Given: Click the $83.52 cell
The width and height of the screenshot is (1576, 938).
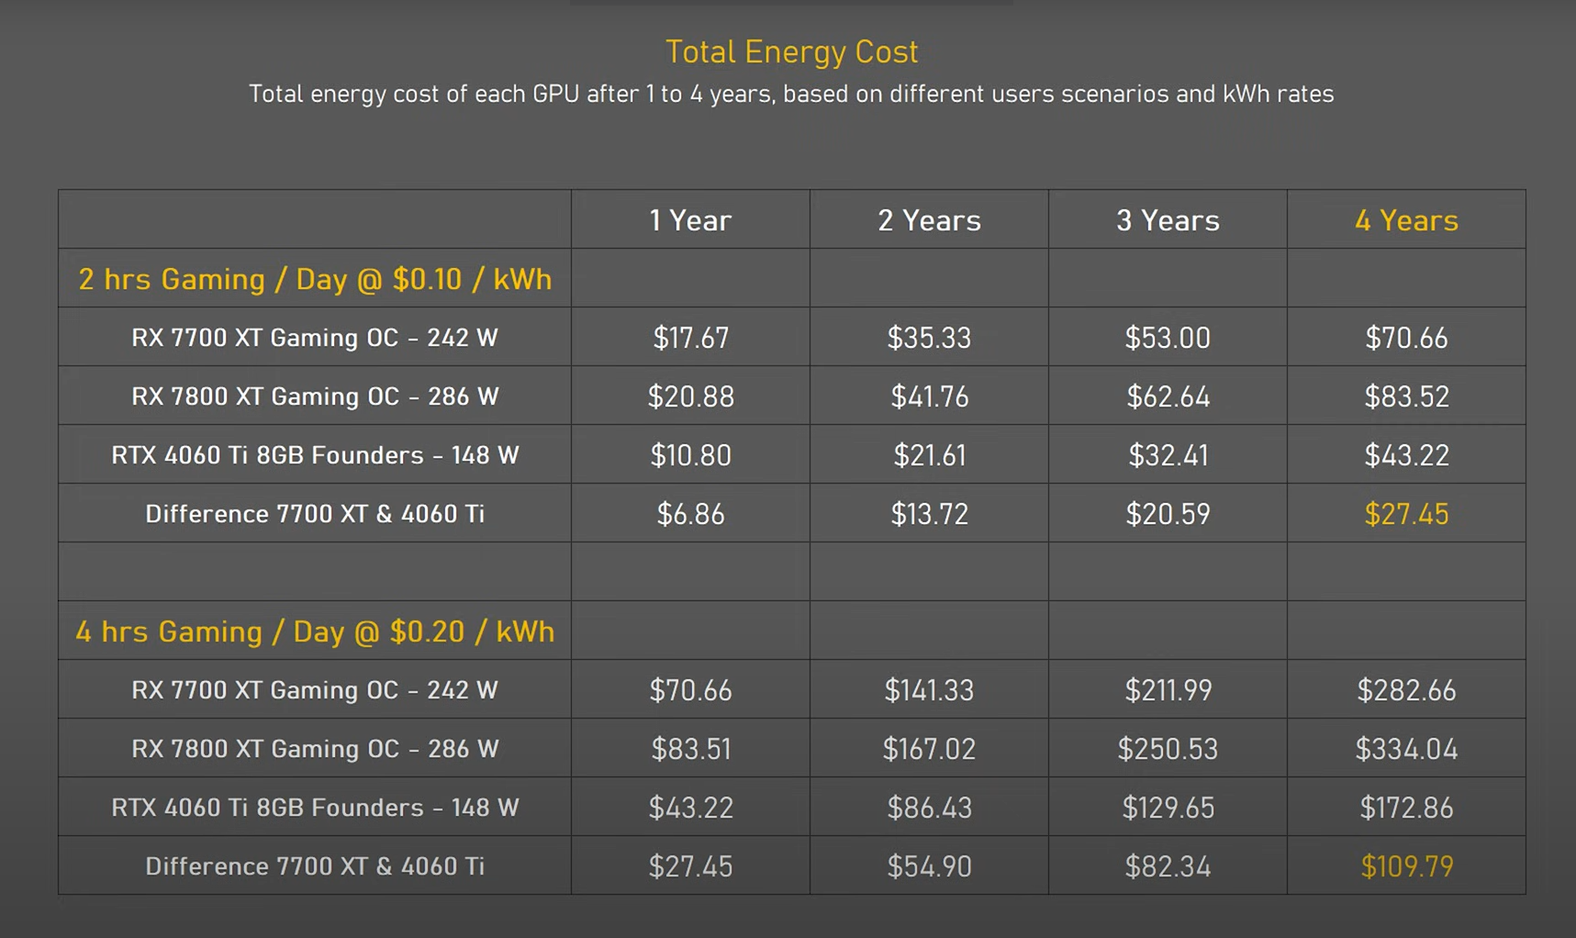Looking at the screenshot, I should [x=1406, y=396].
